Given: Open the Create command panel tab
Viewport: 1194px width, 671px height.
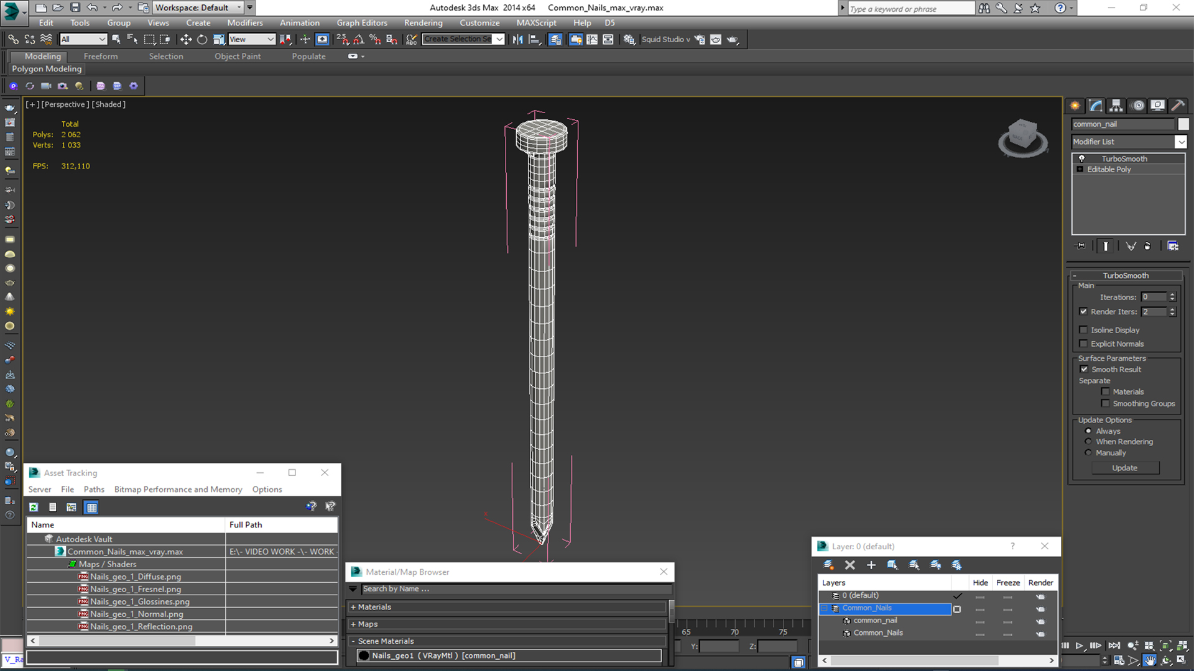Looking at the screenshot, I should point(1075,106).
